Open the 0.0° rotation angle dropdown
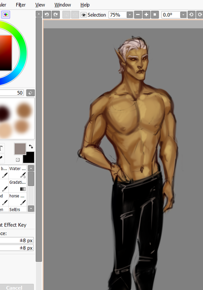Image resolution: width=203 pixels, height=290 pixels. pyautogui.click(x=183, y=15)
